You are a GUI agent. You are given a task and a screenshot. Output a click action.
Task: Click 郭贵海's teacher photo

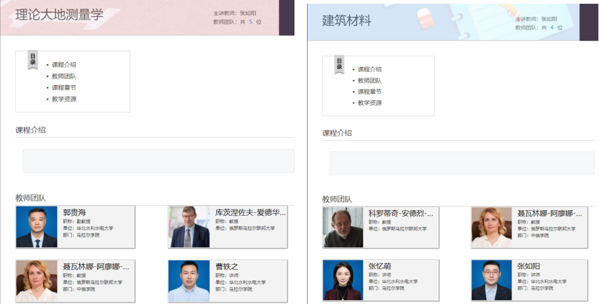36,227
